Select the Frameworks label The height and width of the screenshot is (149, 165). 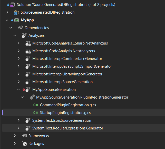coord(38,136)
